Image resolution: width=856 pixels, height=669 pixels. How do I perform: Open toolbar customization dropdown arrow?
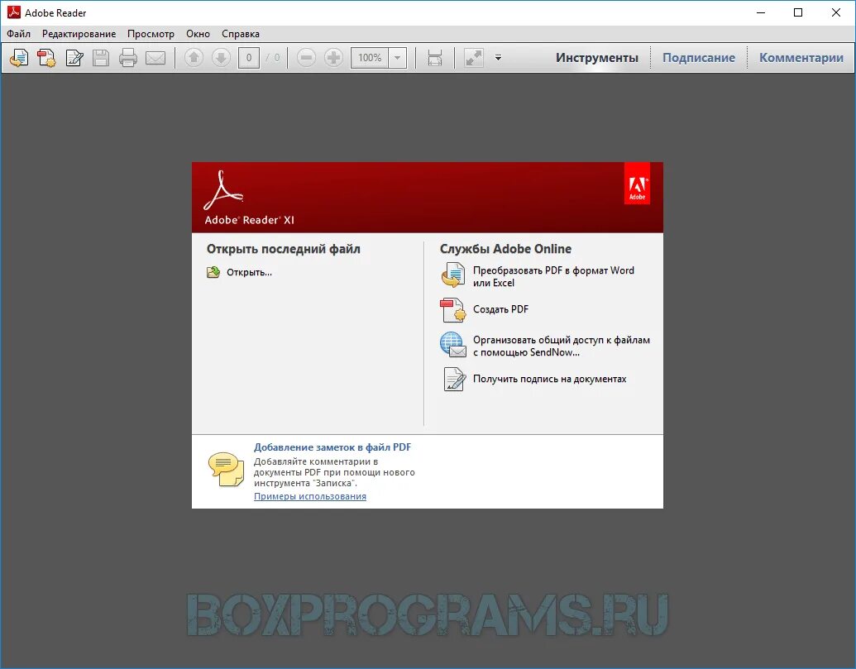(x=498, y=57)
